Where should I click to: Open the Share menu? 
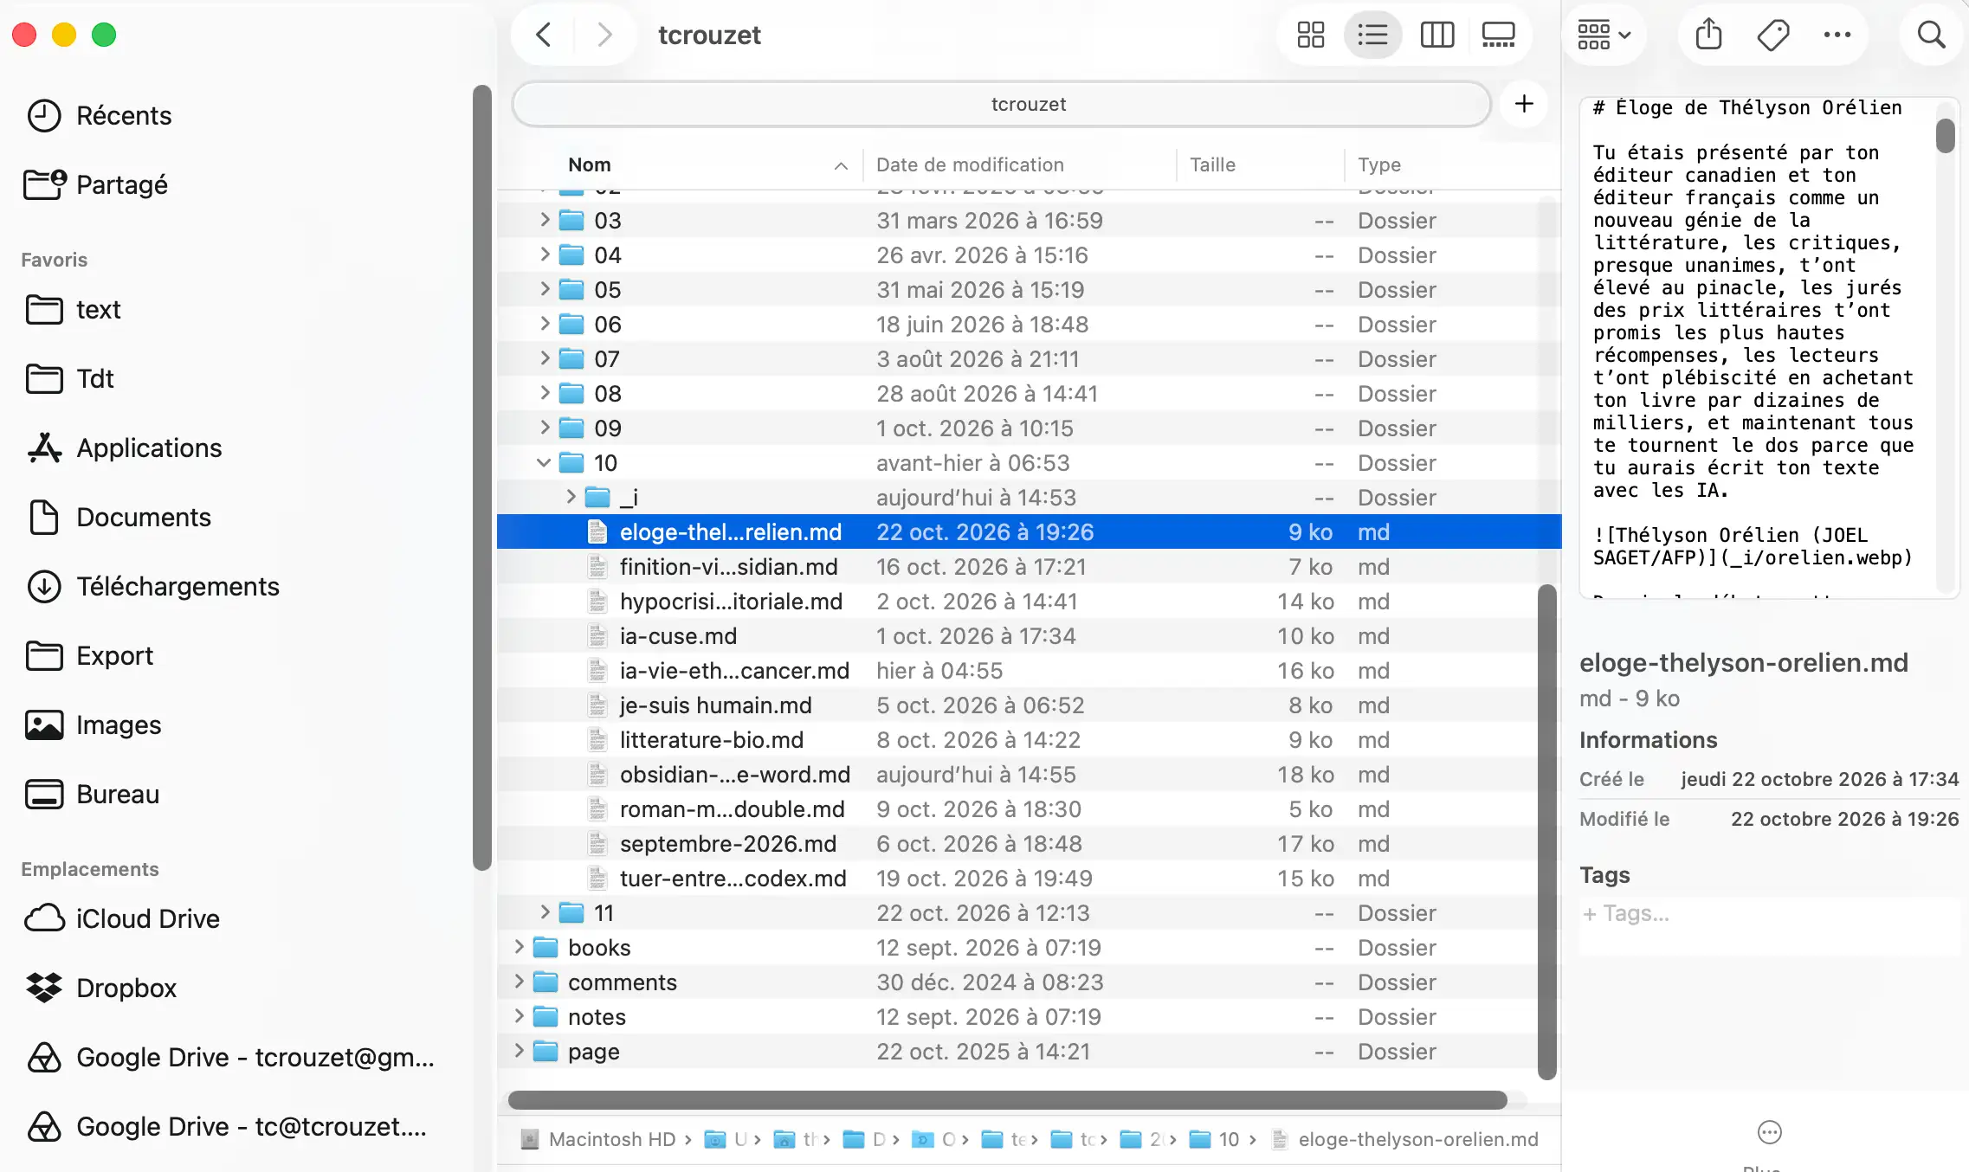pyautogui.click(x=1708, y=35)
